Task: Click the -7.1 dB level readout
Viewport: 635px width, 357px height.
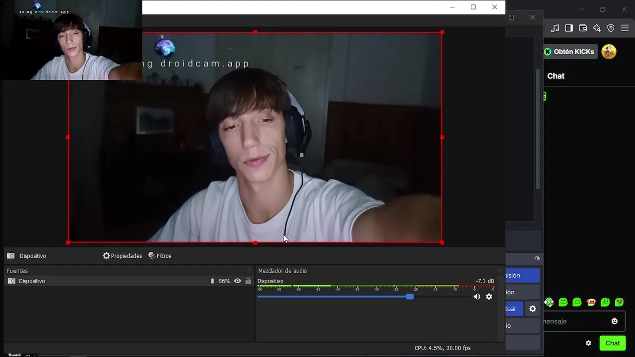Action: tap(485, 281)
